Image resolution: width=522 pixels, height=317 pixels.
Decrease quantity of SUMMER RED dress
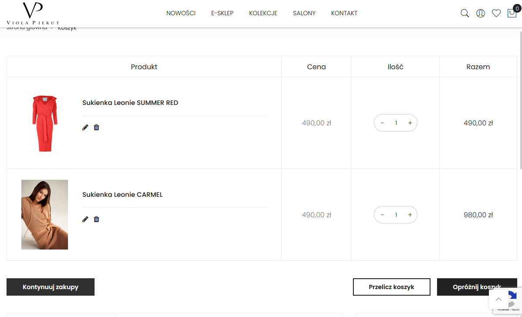(382, 123)
